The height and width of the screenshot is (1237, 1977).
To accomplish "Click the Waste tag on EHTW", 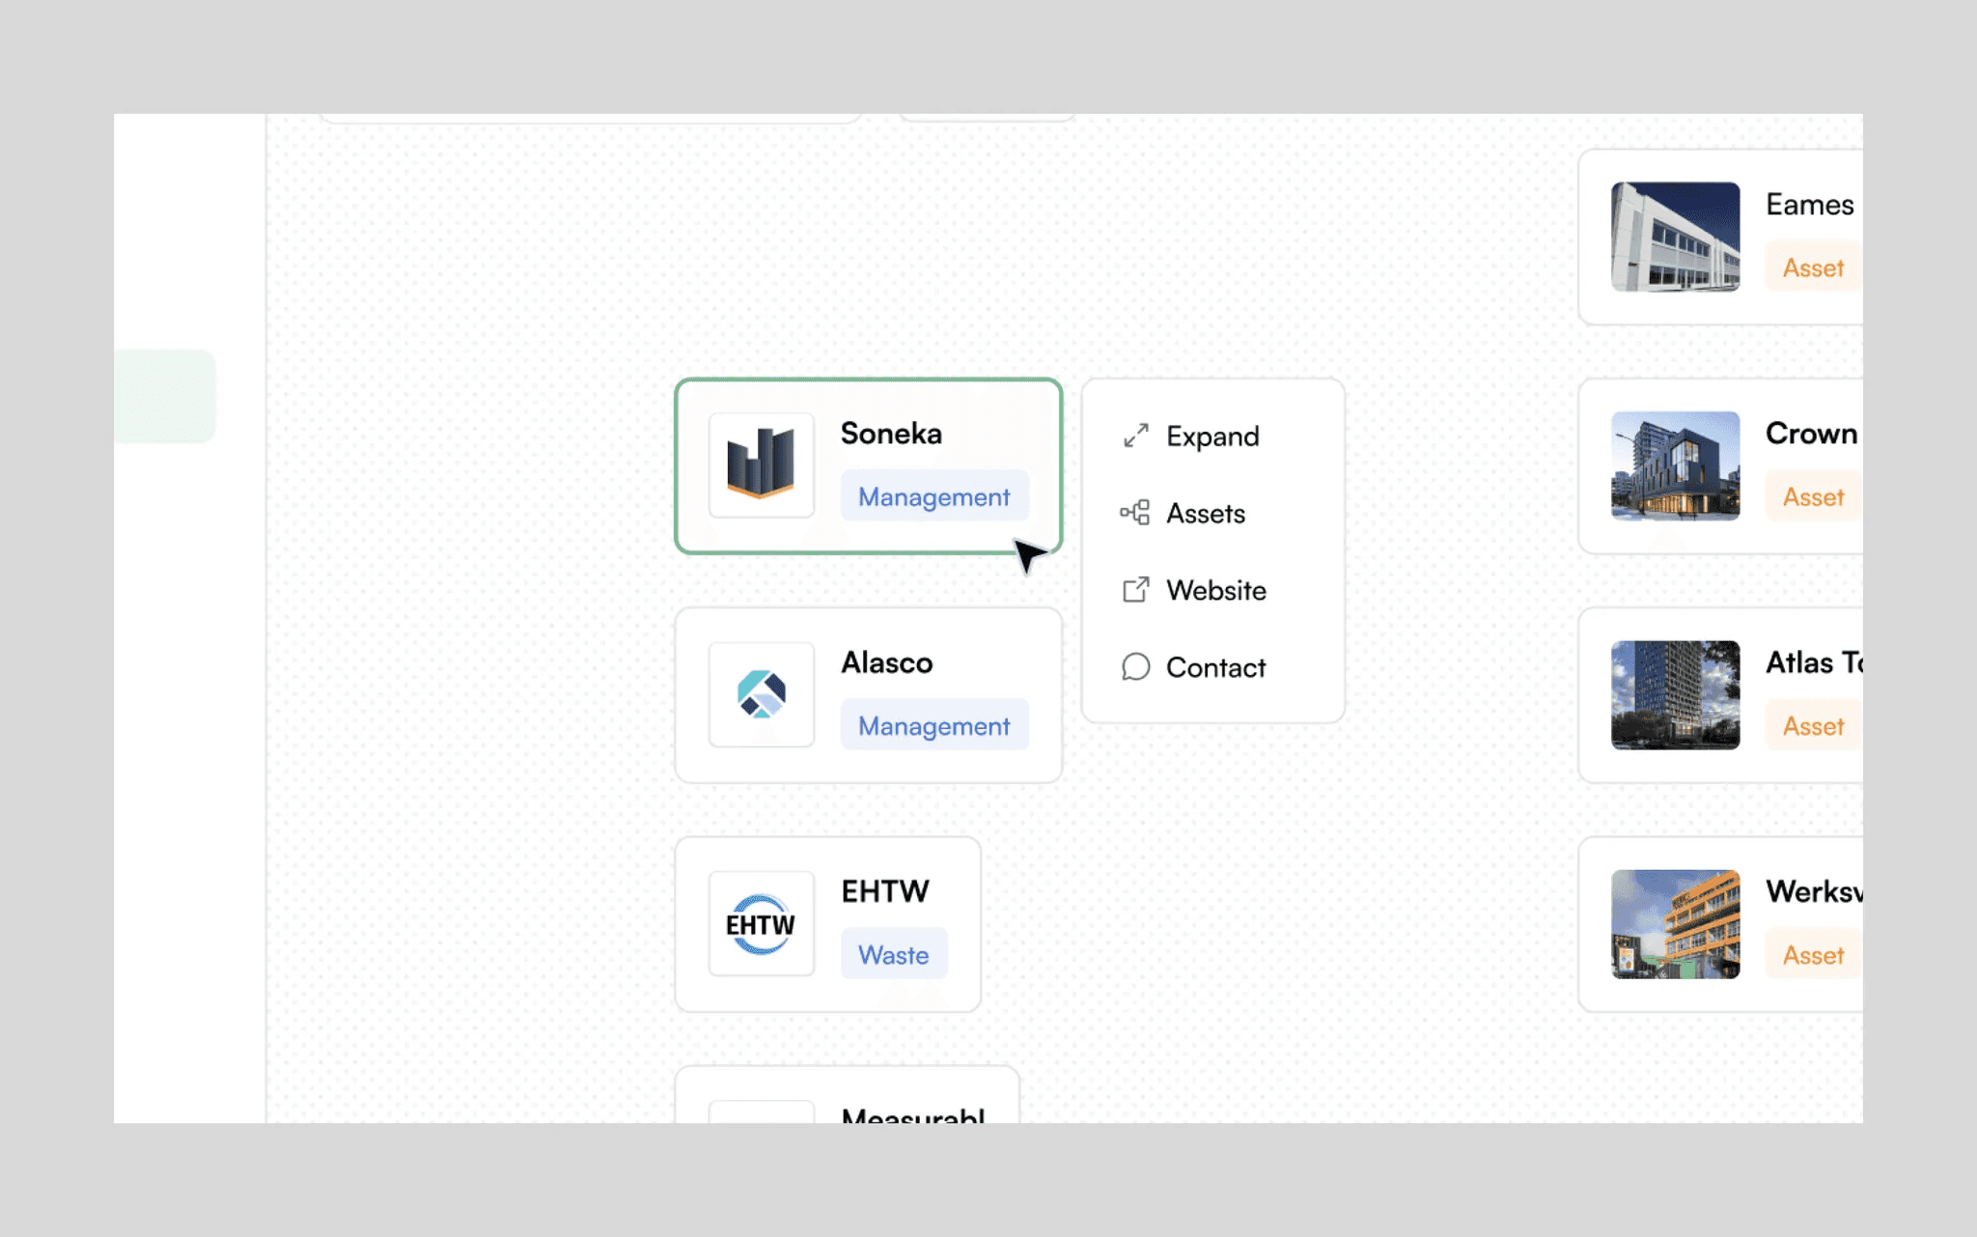I will (893, 955).
